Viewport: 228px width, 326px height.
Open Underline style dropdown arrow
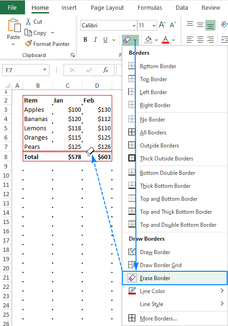click(114, 40)
